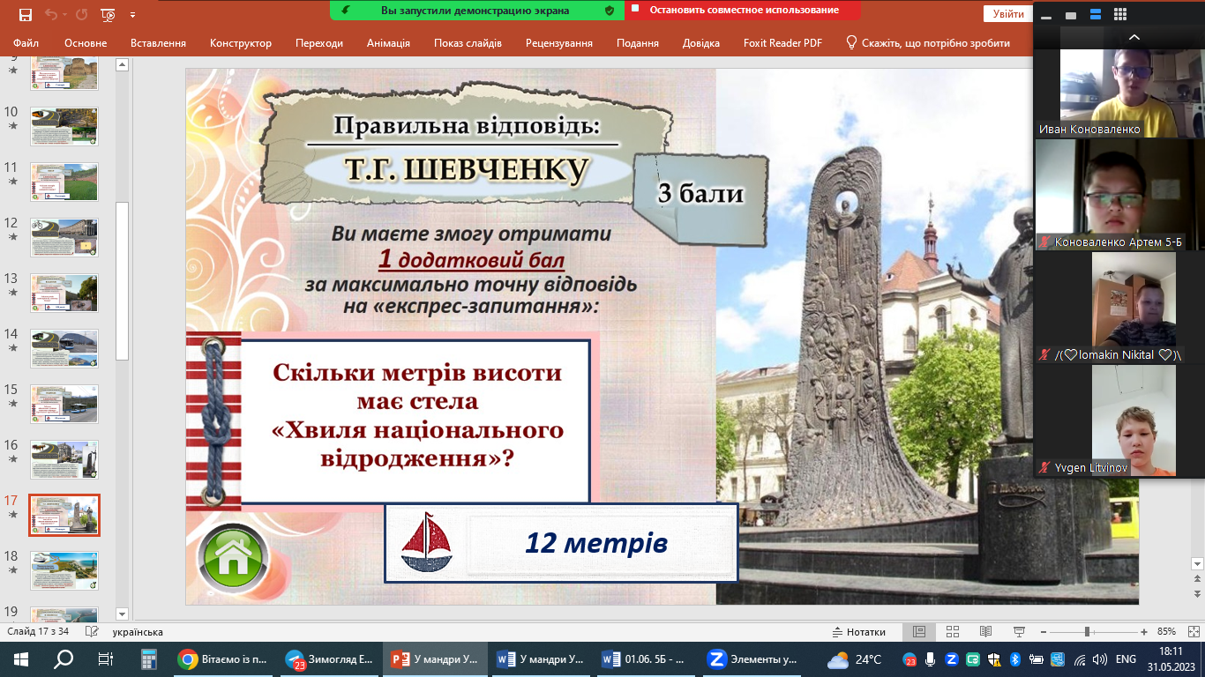Click the 85% zoom level
Viewport: 1205px width, 677px height.
tap(1166, 632)
